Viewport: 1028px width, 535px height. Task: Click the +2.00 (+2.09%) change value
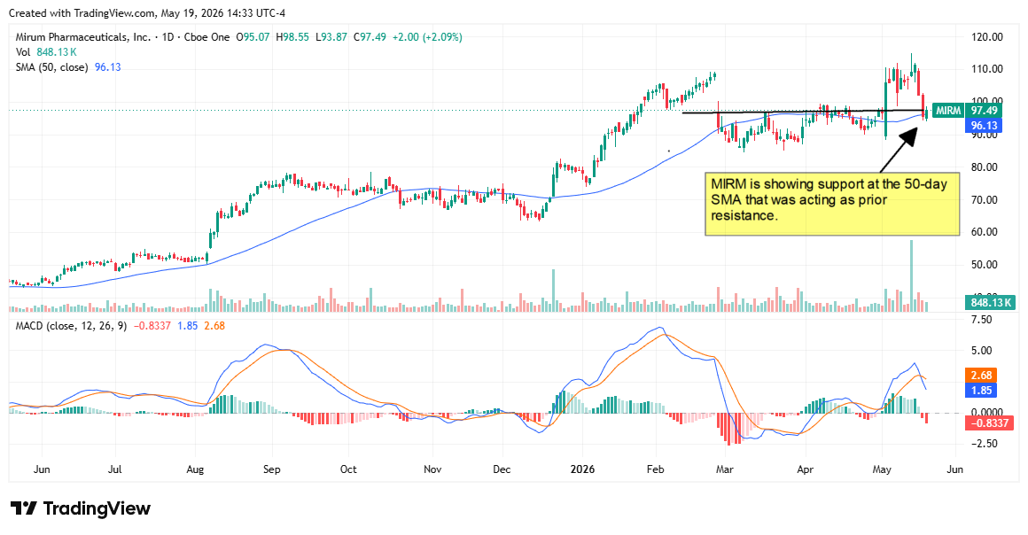[x=427, y=37]
